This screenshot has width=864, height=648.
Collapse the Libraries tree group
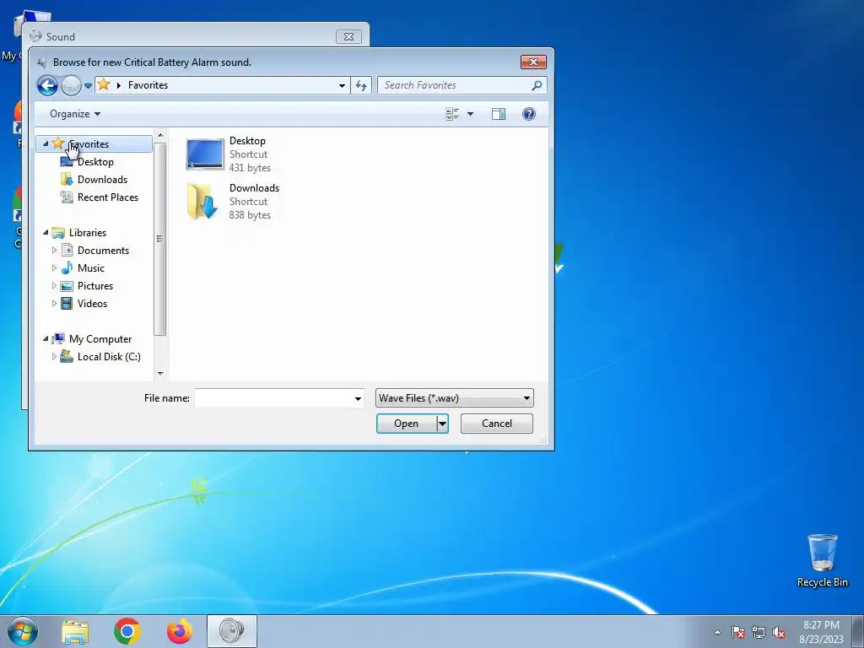[x=46, y=233]
